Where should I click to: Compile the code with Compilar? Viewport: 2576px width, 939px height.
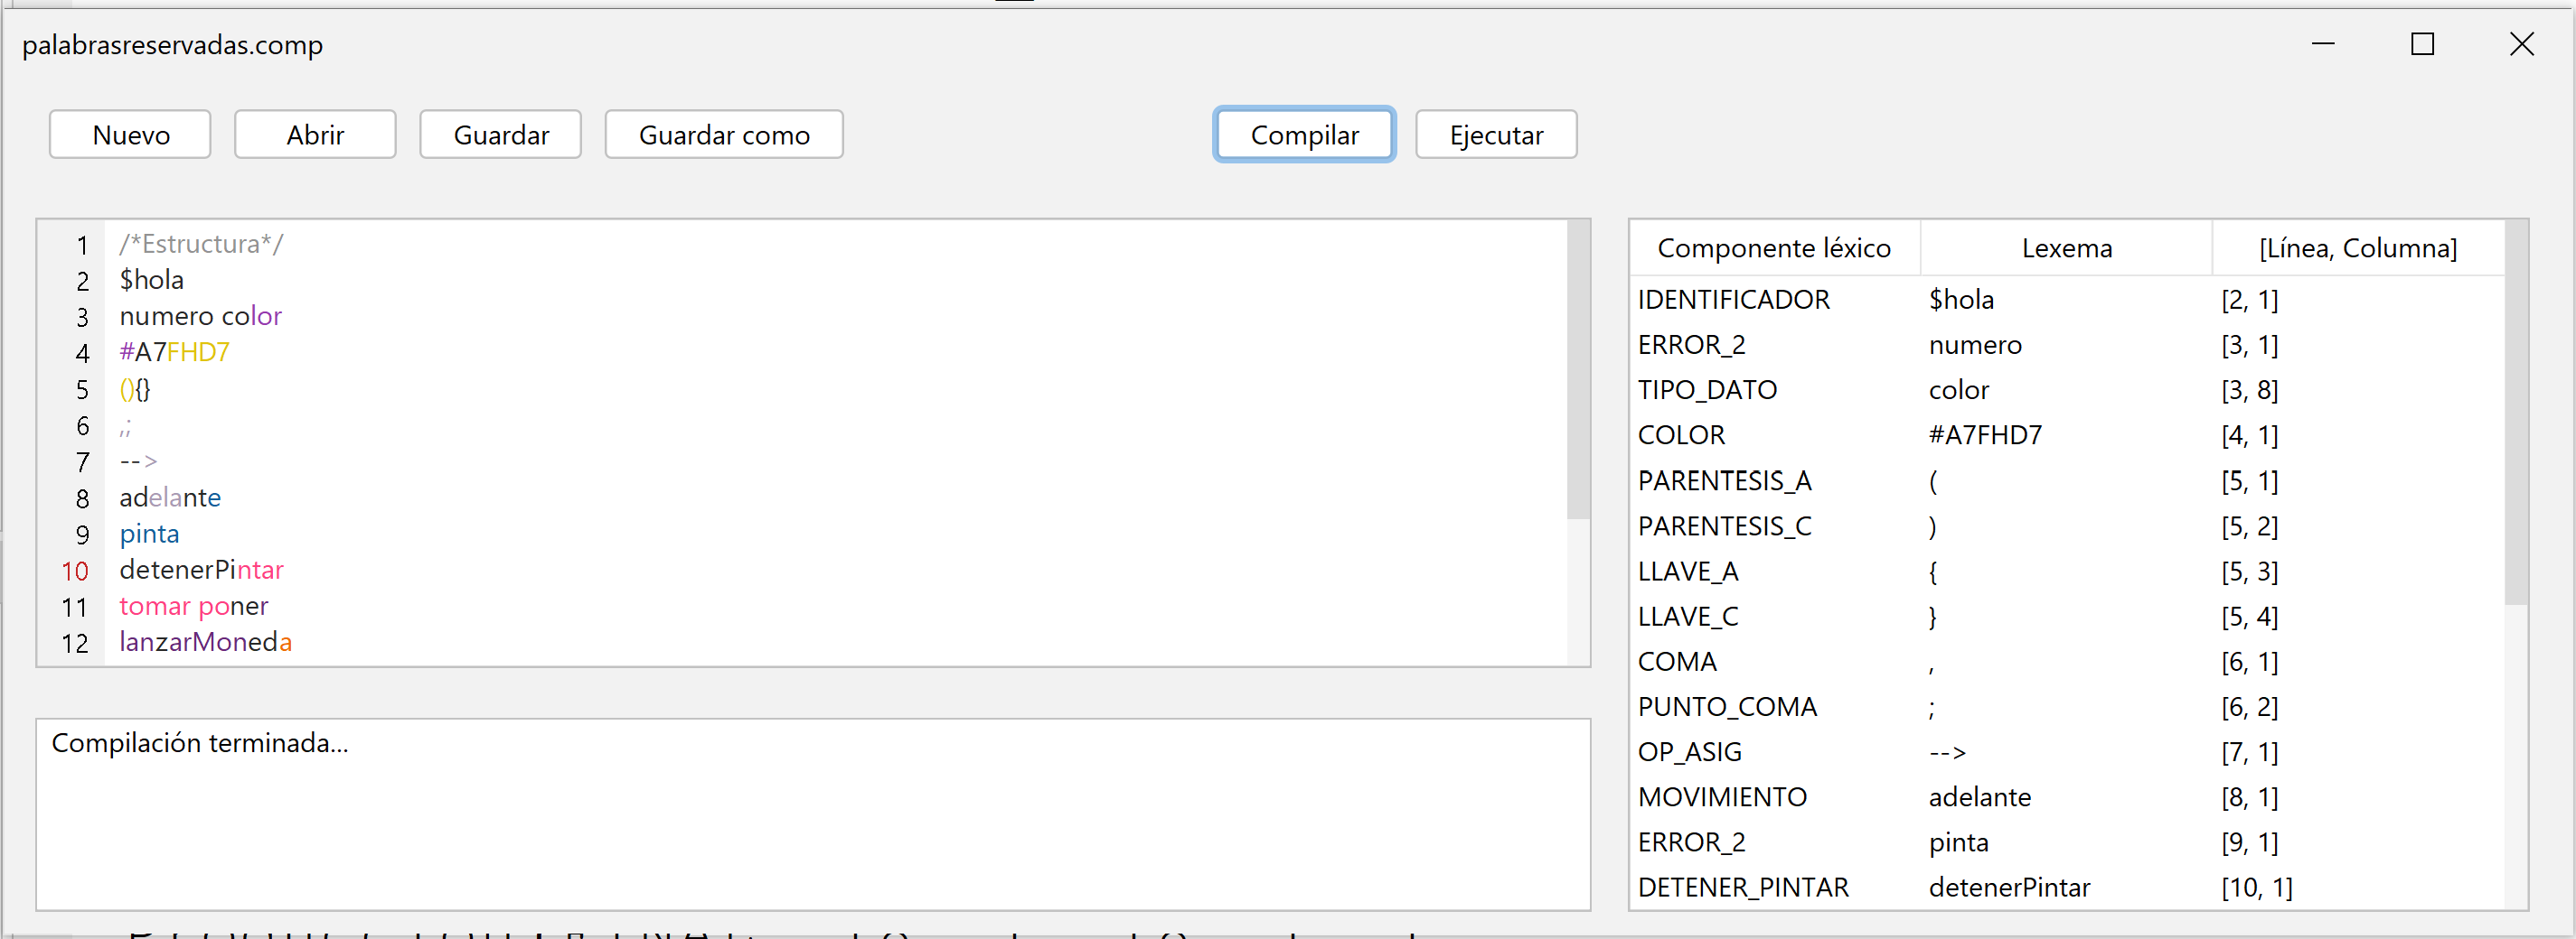pos(1304,135)
